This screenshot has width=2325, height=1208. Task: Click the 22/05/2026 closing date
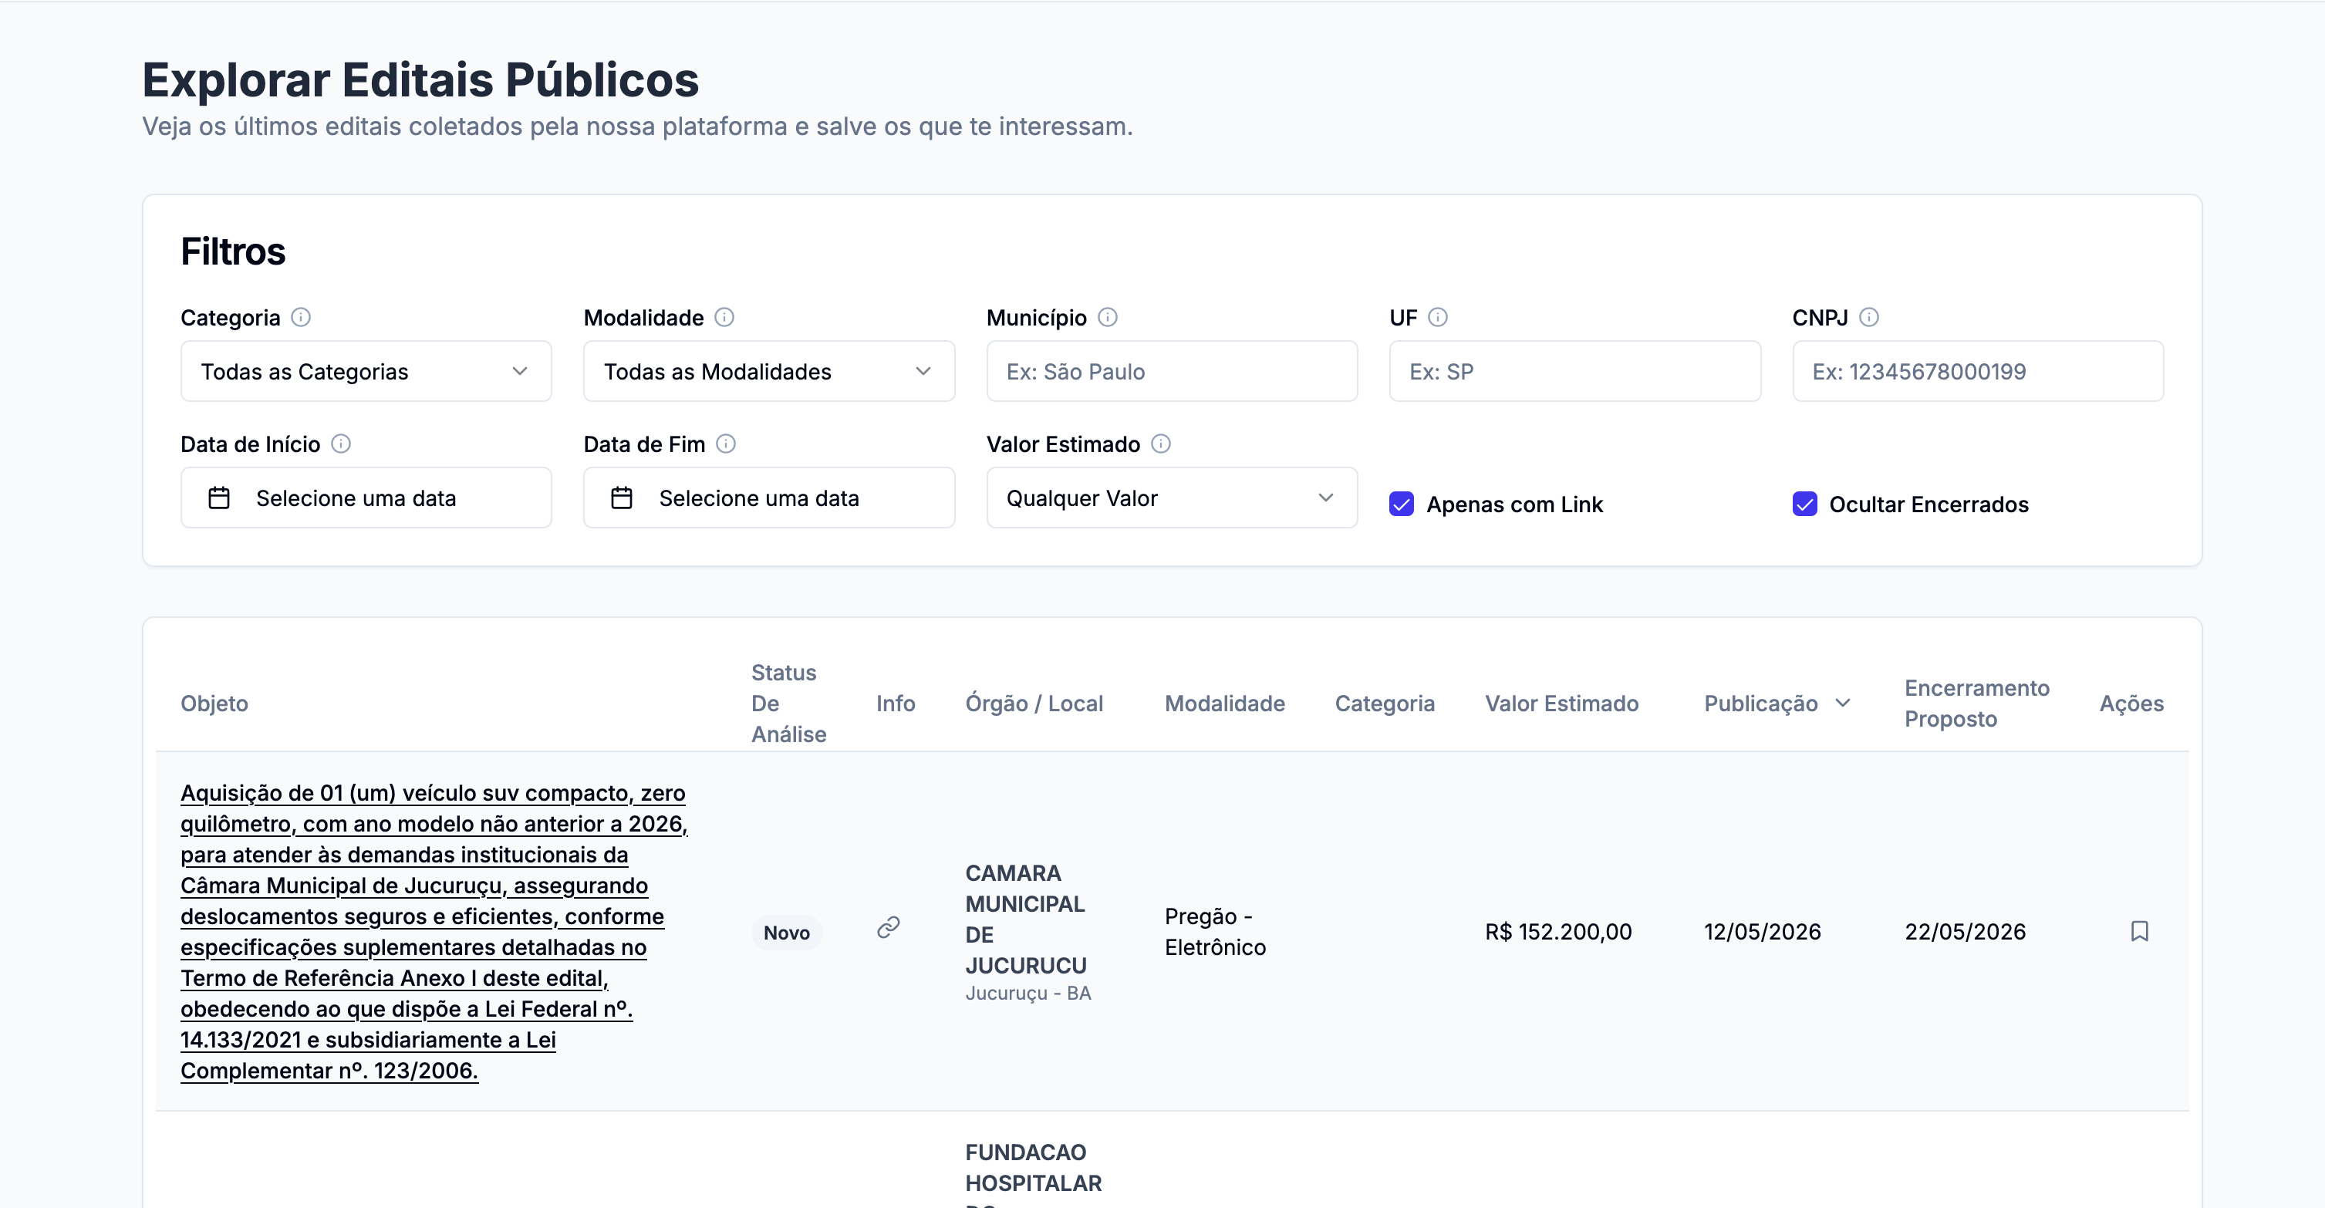tap(1965, 932)
